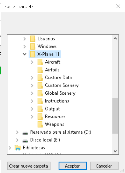This screenshot has width=125, height=173.
Task: Click the Instructions folder icon
Action: coord(40,101)
